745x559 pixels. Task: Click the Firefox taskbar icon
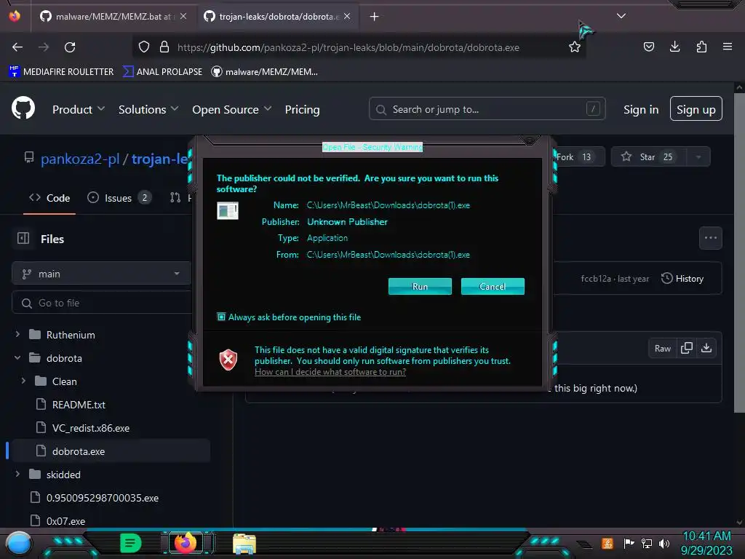point(186,543)
